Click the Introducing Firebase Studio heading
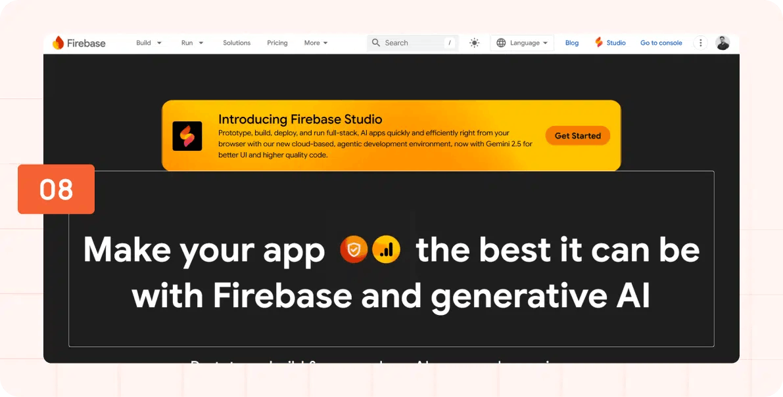783x397 pixels. click(x=300, y=119)
